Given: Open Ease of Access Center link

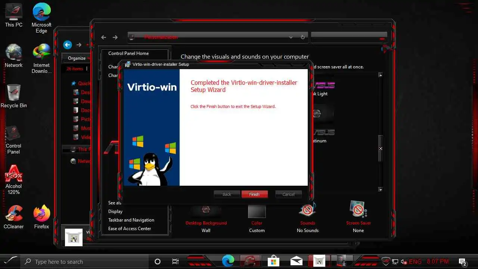Looking at the screenshot, I should click(130, 229).
